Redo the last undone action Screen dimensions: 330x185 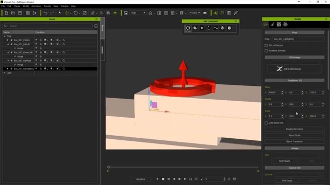tap(52, 13)
